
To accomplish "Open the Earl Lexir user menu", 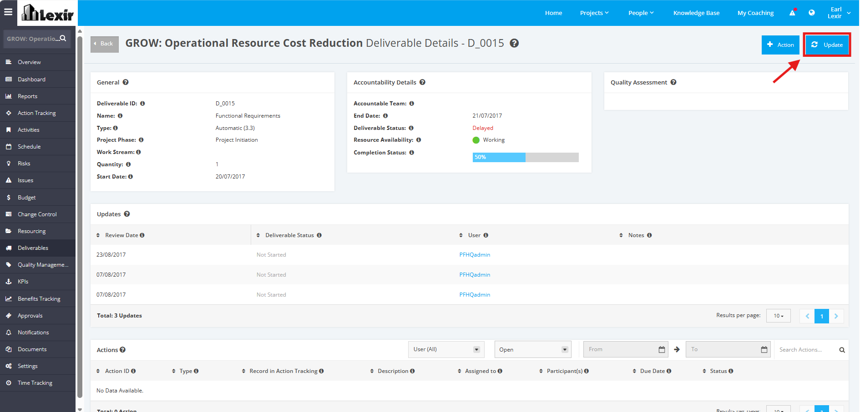I will [840, 13].
